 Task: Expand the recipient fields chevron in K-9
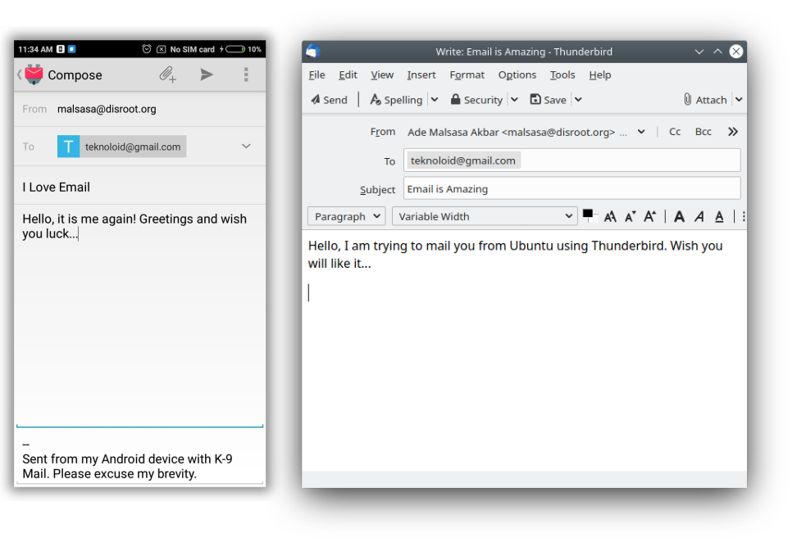[x=246, y=146]
